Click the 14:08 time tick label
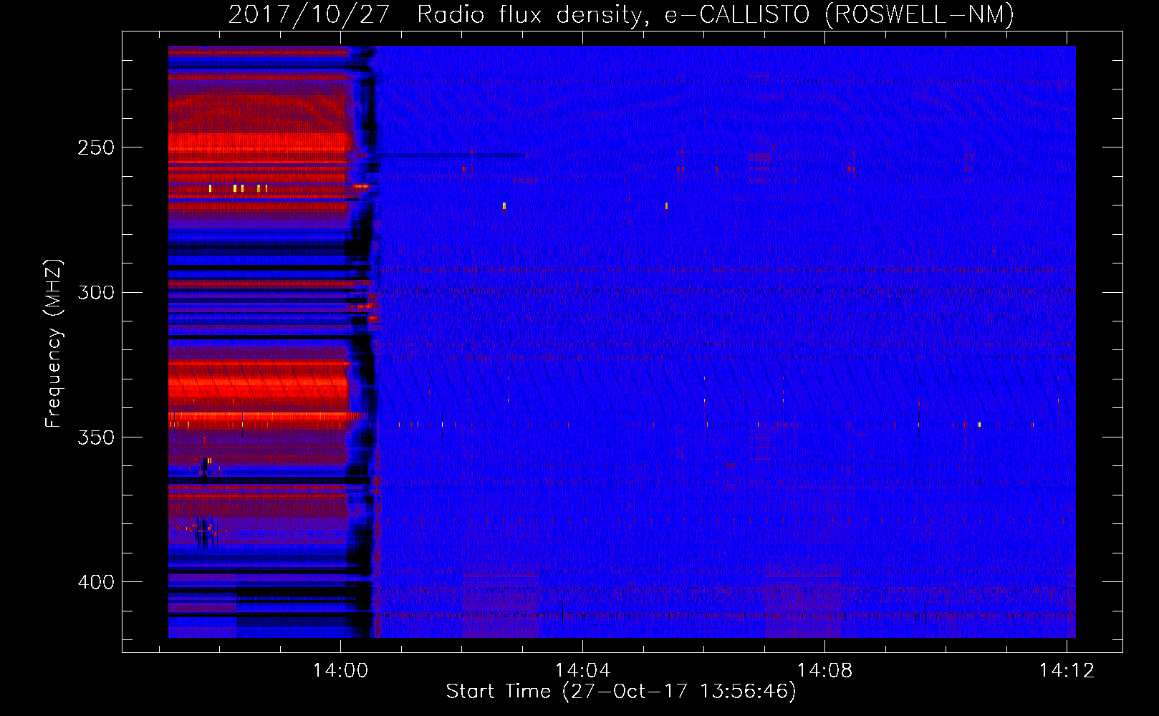The width and height of the screenshot is (1159, 716). [825, 670]
